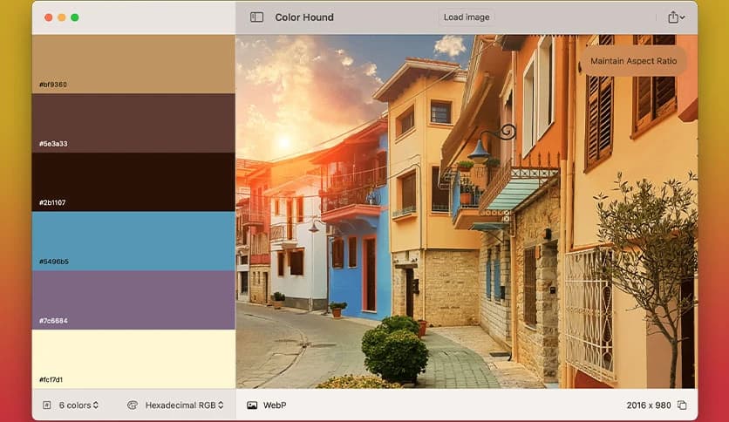This screenshot has width=729, height=422.
Task: Copy image dimensions with the copy icon
Action: tap(682, 405)
